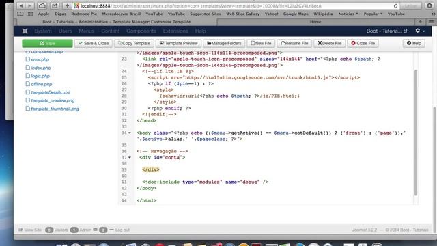Open index.php in file list
This screenshot has width=437, height=246.
point(41,68)
